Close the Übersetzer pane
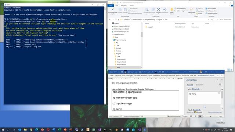The width and height of the screenshot is (235, 132). click(x=222, y=80)
